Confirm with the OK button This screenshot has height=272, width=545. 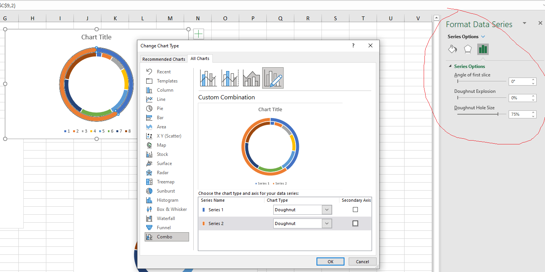coord(330,262)
